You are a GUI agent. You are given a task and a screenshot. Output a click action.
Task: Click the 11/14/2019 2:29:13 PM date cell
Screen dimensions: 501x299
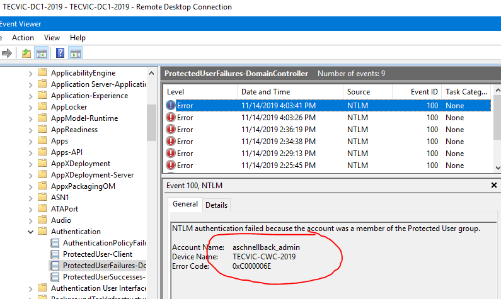[279, 154]
